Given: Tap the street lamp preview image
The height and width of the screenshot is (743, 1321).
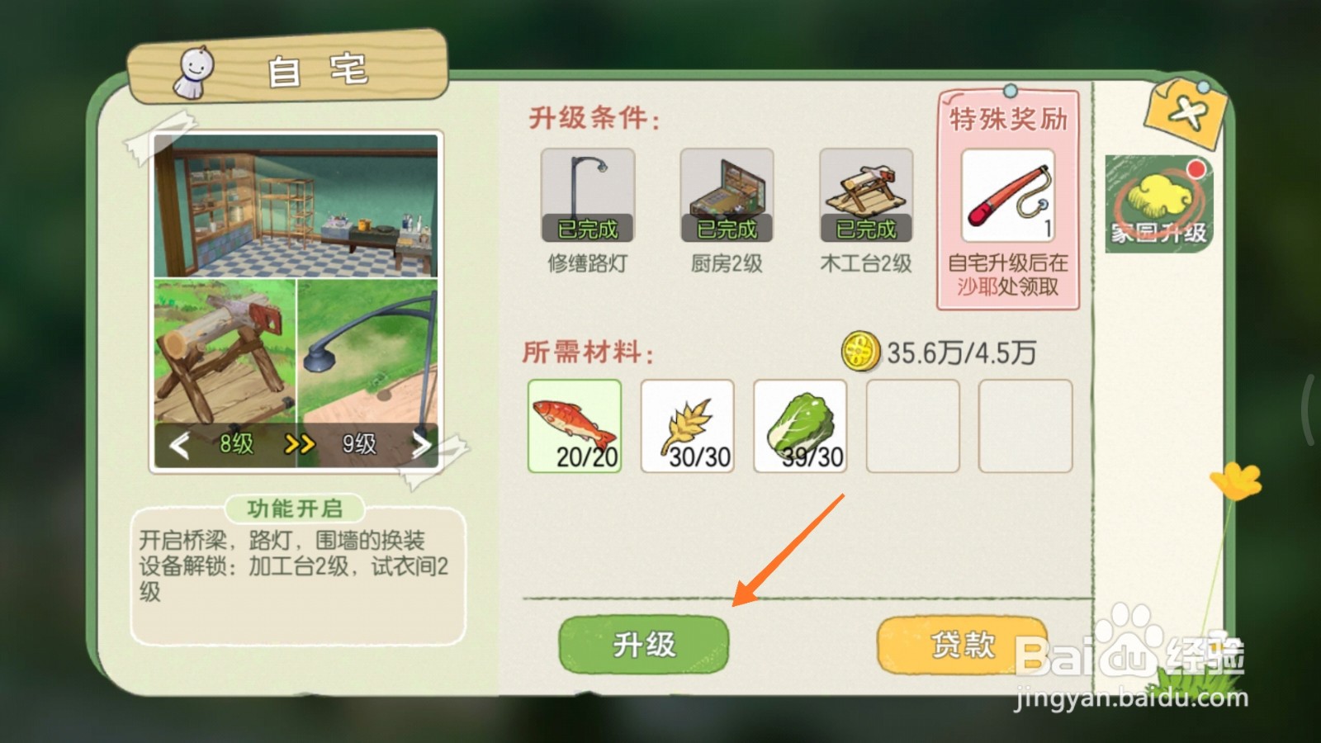Looking at the screenshot, I should 368,351.
